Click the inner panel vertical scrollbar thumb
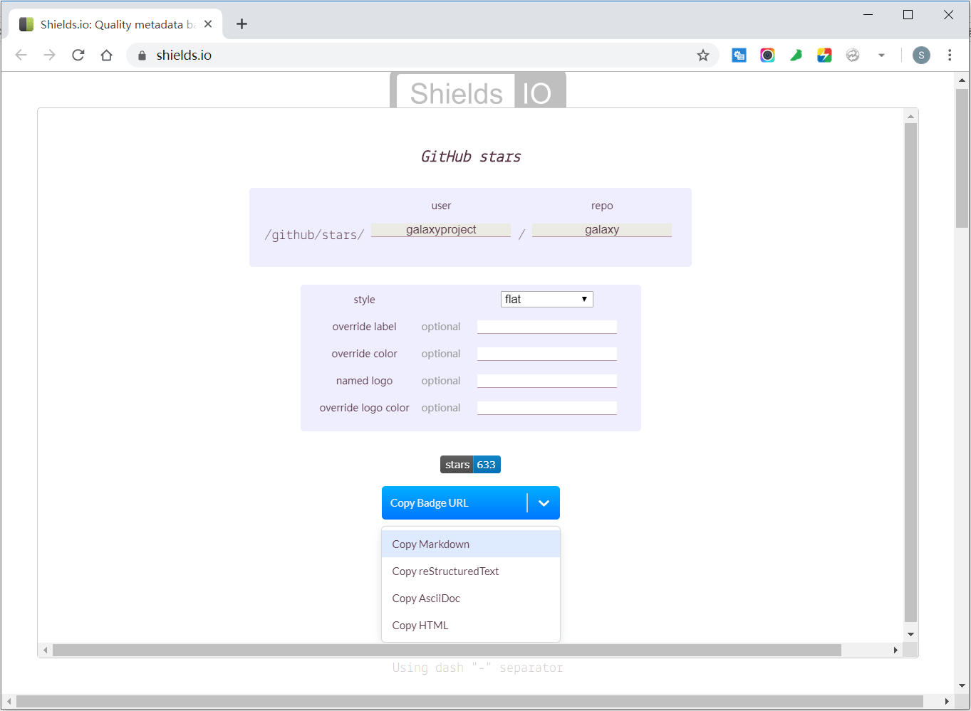The height and width of the screenshot is (711, 971). (910, 373)
